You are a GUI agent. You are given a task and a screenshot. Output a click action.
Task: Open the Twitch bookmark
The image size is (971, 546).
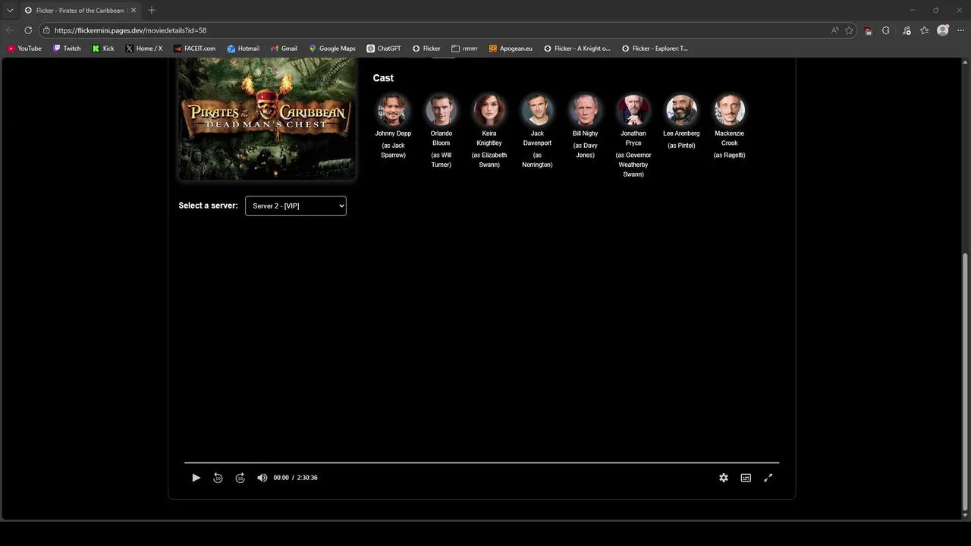tap(67, 49)
